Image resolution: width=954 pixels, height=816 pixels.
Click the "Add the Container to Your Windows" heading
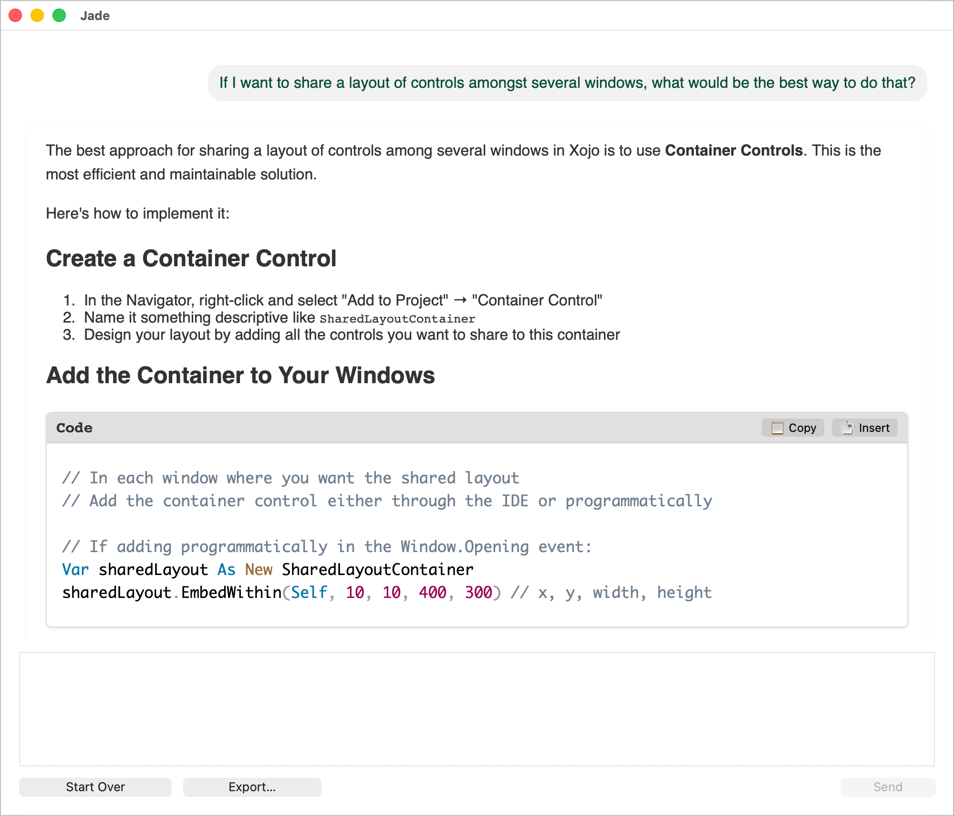[240, 376]
